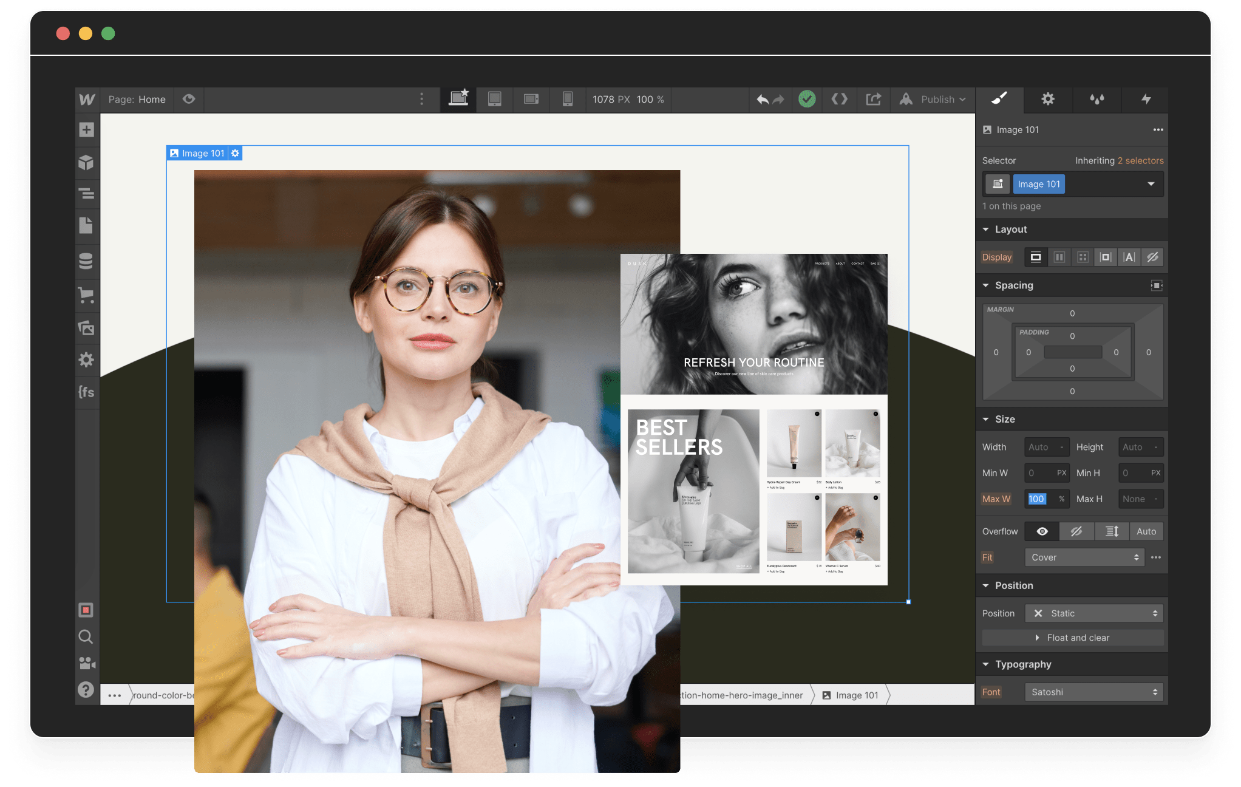This screenshot has width=1241, height=787.
Task: Open the Ecommerce cart panel
Action: [x=86, y=296]
